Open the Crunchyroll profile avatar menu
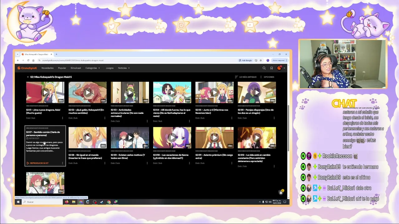Viewport: 399px width, 224px height. [x=279, y=68]
